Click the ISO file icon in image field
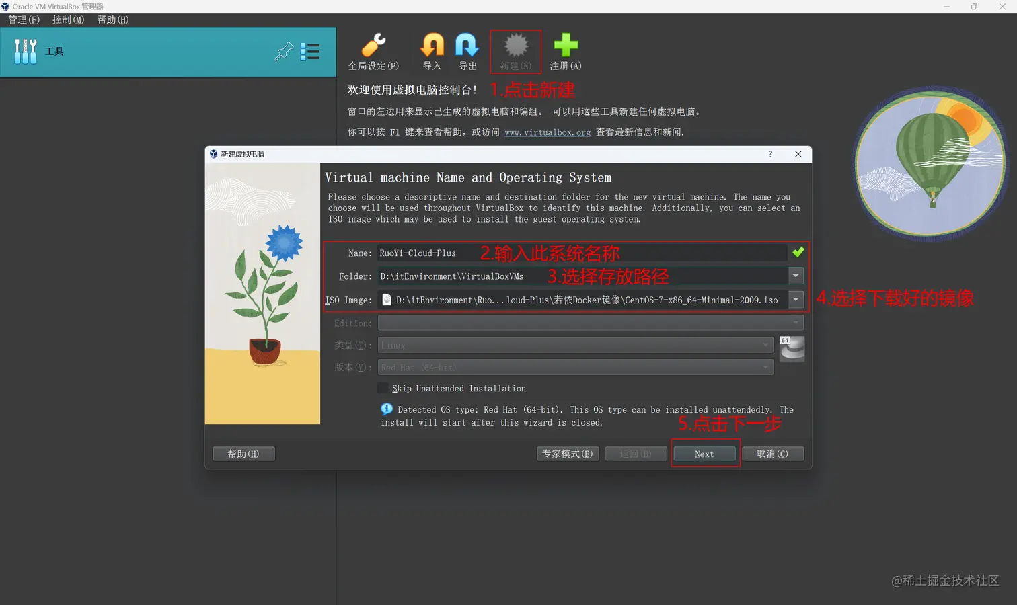The width and height of the screenshot is (1017, 605). tap(387, 300)
